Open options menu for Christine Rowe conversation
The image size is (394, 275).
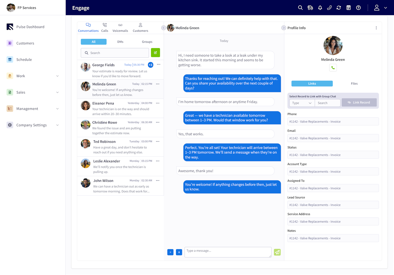point(158,122)
